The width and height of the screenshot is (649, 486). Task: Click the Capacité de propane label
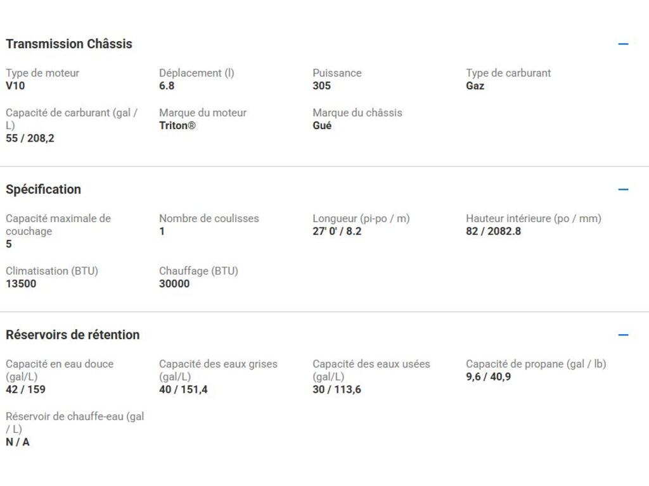click(x=536, y=364)
